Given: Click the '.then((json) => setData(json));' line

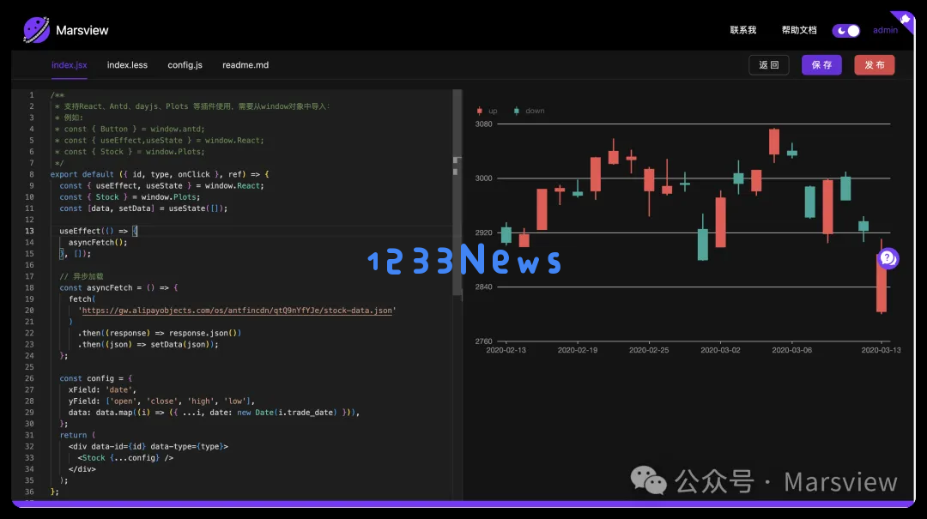Looking at the screenshot, I should [x=148, y=344].
